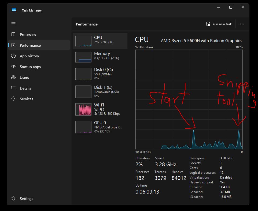This screenshot has width=258, height=211.
Task: Go to the Processes page
Action: (x=28, y=35)
